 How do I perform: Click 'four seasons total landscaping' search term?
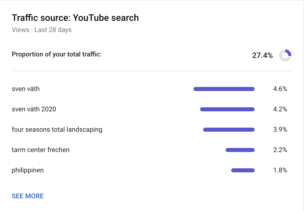coord(57,130)
